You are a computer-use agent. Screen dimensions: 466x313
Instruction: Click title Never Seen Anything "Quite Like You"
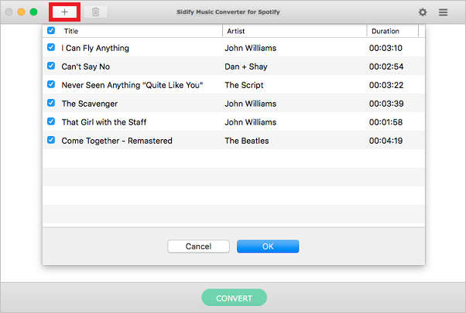pos(132,85)
